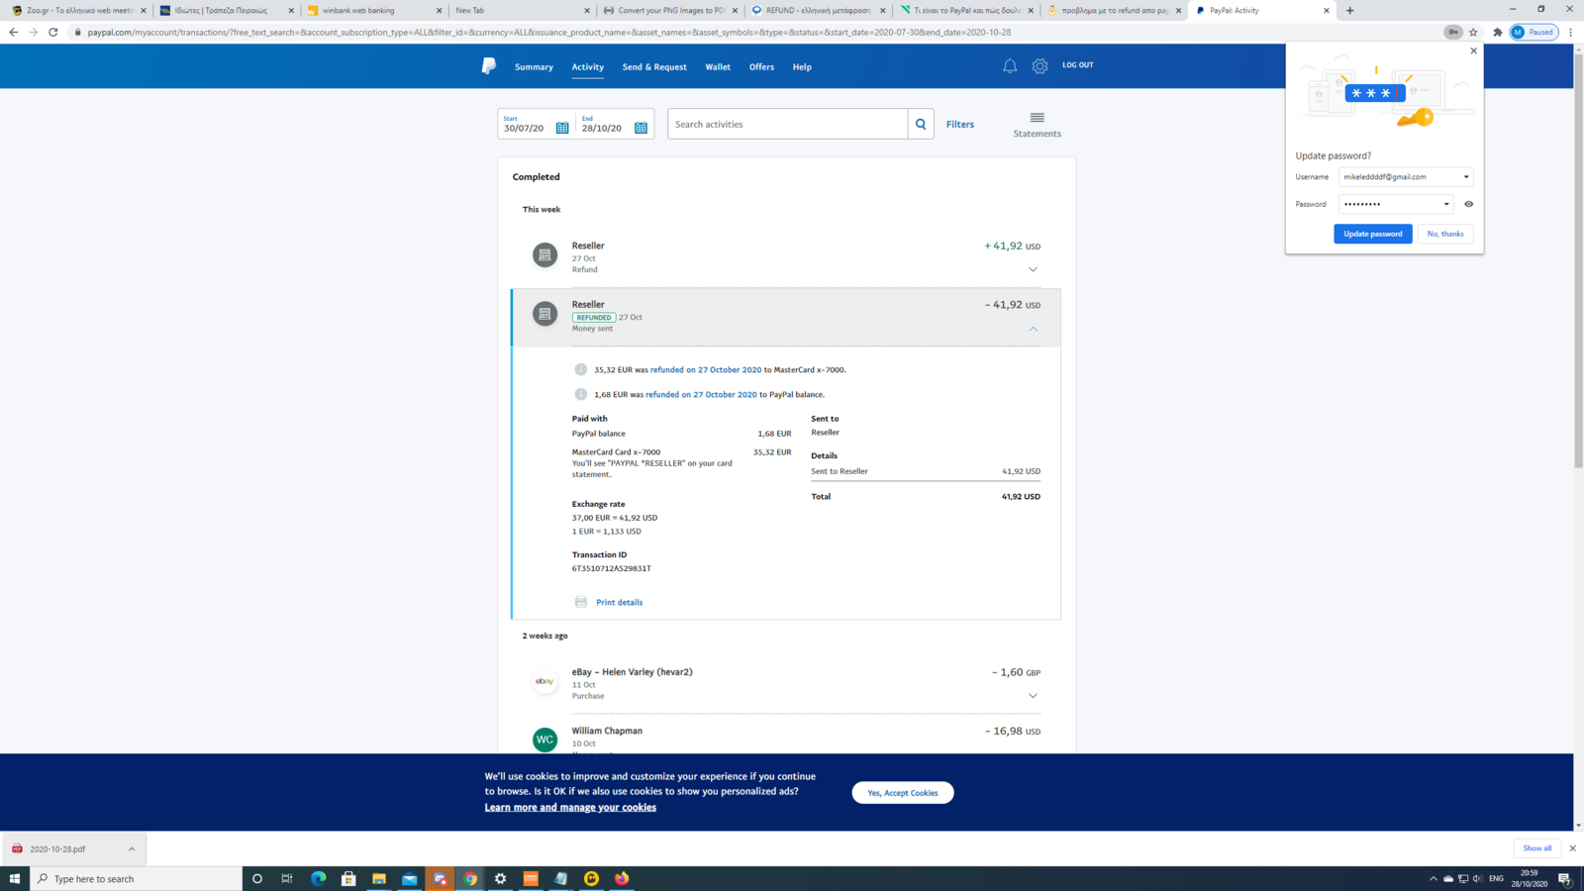1584x891 pixels.
Task: Open File Explorer from the taskbar
Action: pos(379,878)
